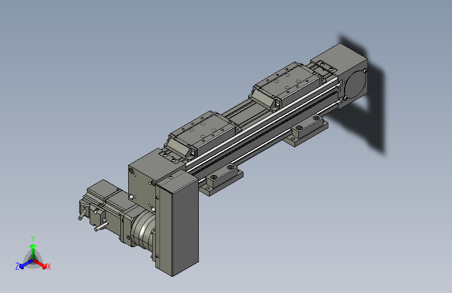The image size is (452, 293).
Task: Select the carriage block nearest the motor end
Action: [201, 135]
